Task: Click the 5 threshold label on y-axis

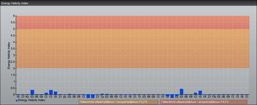Action: [x=14, y=29]
